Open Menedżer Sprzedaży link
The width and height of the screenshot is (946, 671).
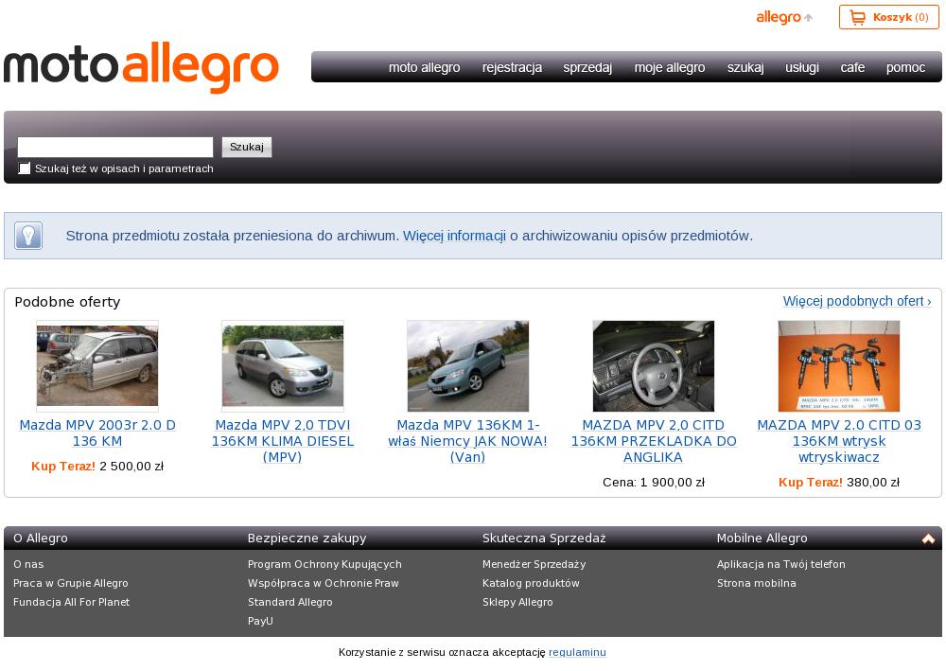[534, 564]
